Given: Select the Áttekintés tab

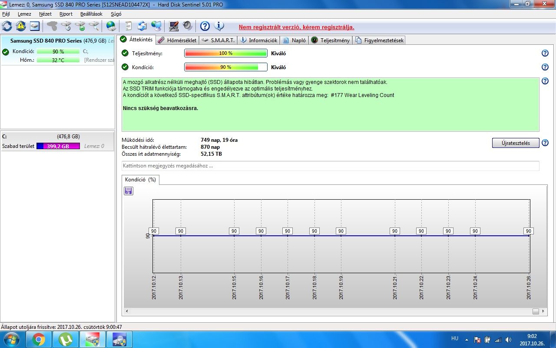Looking at the screenshot, I should click(x=136, y=40).
